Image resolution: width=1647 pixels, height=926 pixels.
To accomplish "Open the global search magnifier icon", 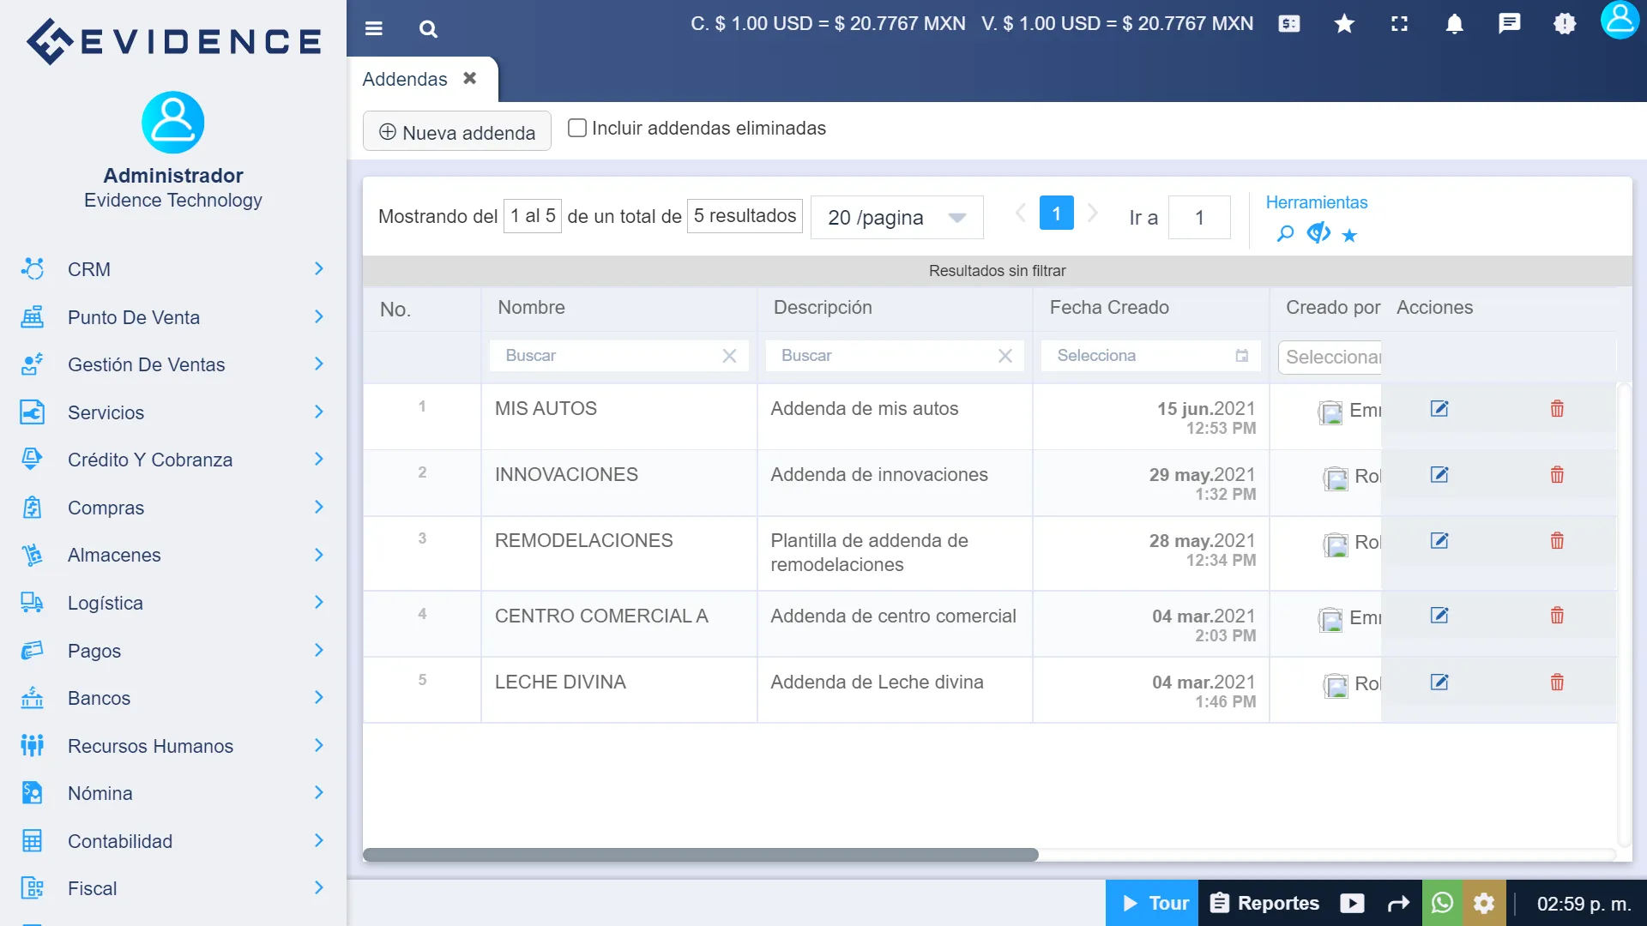I will [x=428, y=28].
